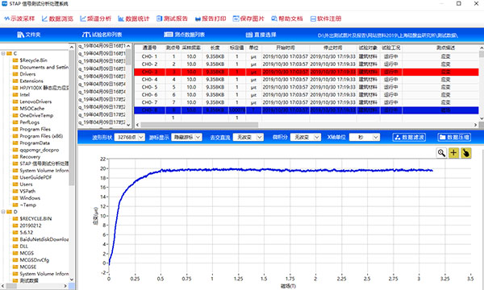Select blue highlighted row CH0- 8
The height and width of the screenshot is (290, 484).
click(x=307, y=110)
